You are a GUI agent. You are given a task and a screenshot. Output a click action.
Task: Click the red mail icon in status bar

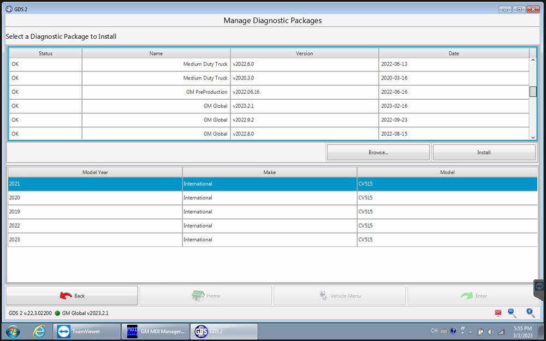click(x=498, y=313)
